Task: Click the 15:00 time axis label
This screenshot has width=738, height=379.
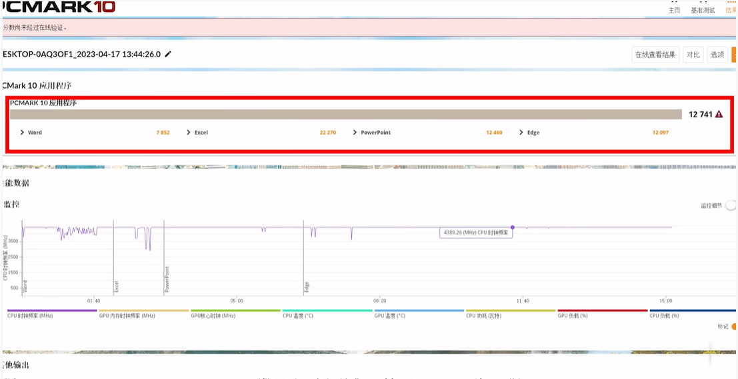Action: coord(665,300)
